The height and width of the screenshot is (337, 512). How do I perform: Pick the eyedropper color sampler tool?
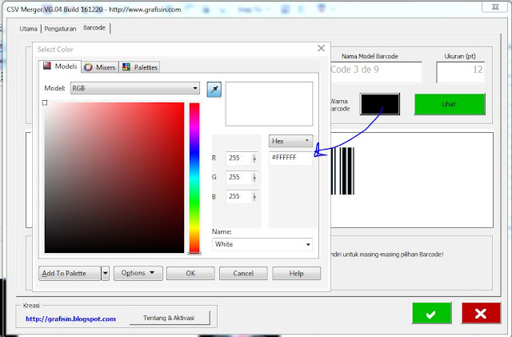coord(214,90)
